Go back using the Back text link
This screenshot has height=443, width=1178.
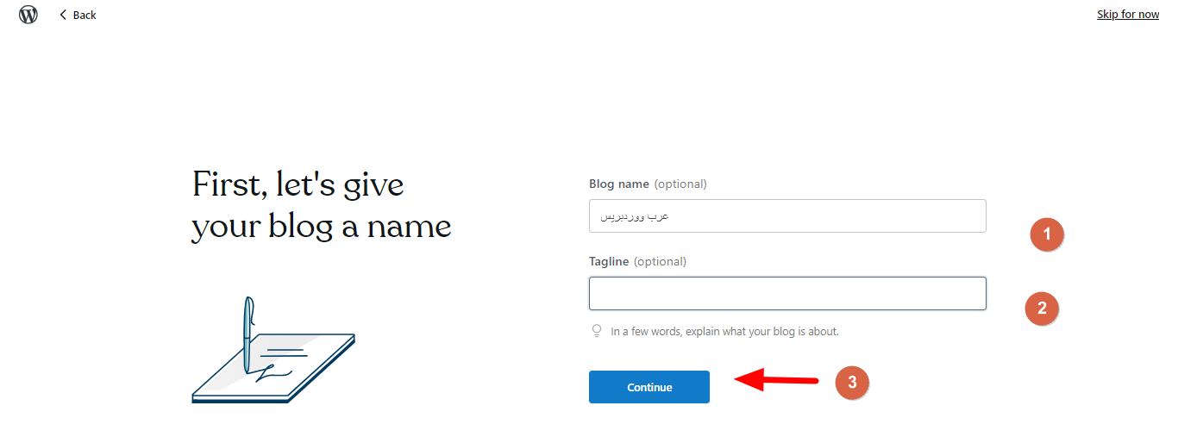coord(85,16)
